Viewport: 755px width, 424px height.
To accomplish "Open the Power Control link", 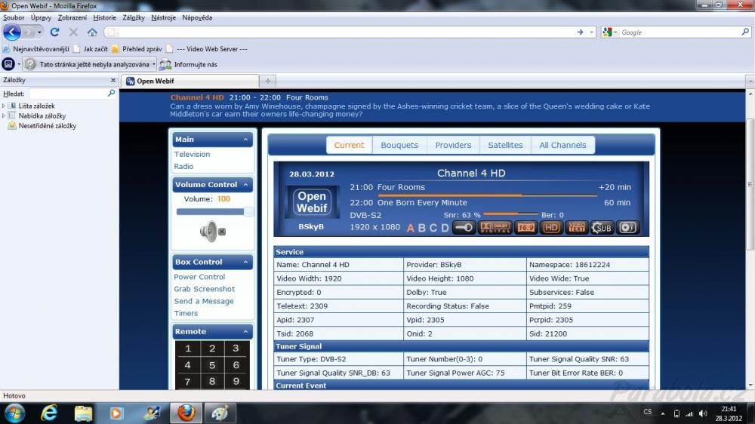I will coord(199,277).
